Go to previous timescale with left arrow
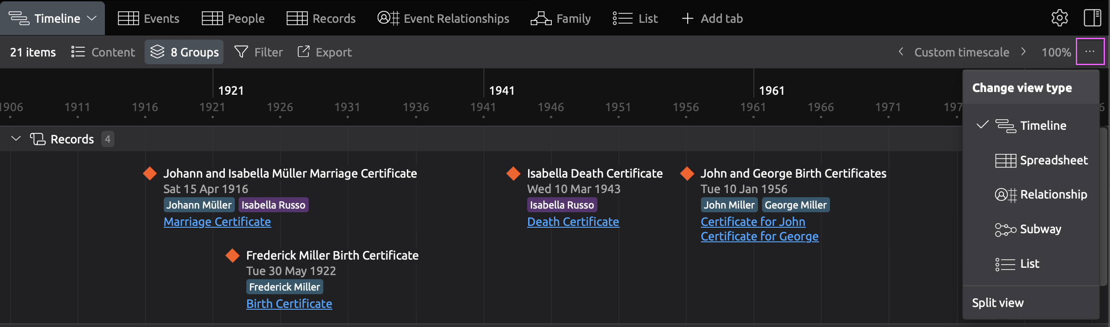 click(901, 52)
